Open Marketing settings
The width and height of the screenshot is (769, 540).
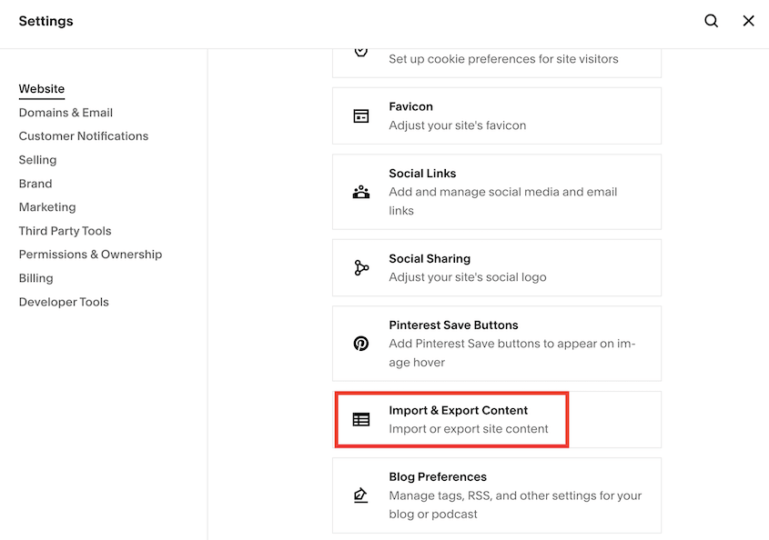pos(47,206)
